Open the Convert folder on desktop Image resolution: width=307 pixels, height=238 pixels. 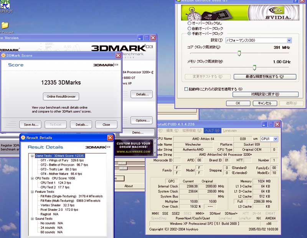coord(5,27)
